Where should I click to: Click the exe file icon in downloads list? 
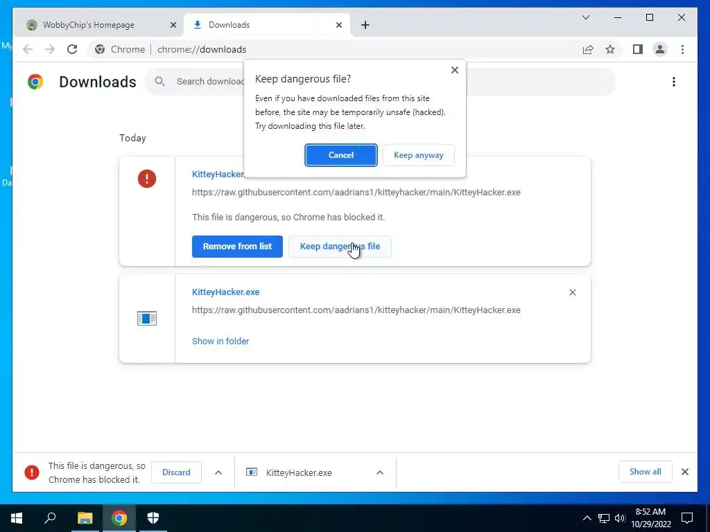[147, 319]
